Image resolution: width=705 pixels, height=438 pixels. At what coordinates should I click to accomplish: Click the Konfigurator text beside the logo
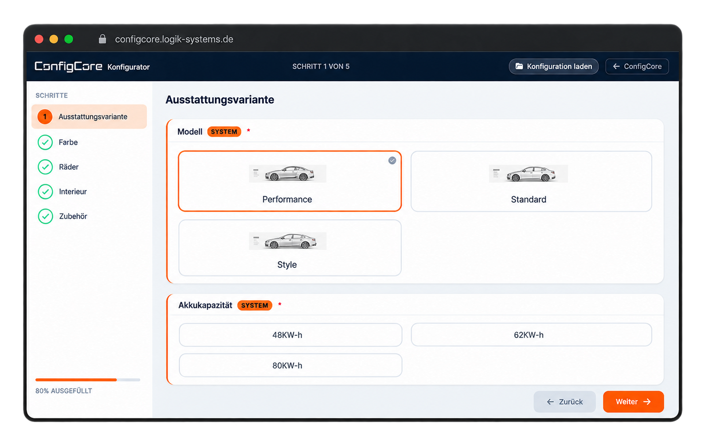click(x=129, y=67)
